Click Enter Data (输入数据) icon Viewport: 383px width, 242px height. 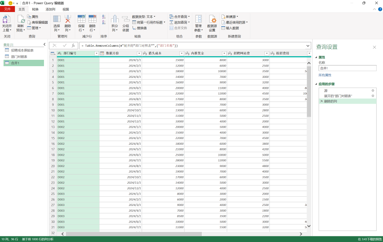pyautogui.click(x=223, y=28)
